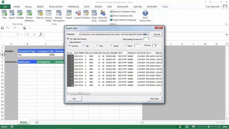The width and height of the screenshot is (229, 129).
Task: Expand the formula bar
Action: (226, 34)
